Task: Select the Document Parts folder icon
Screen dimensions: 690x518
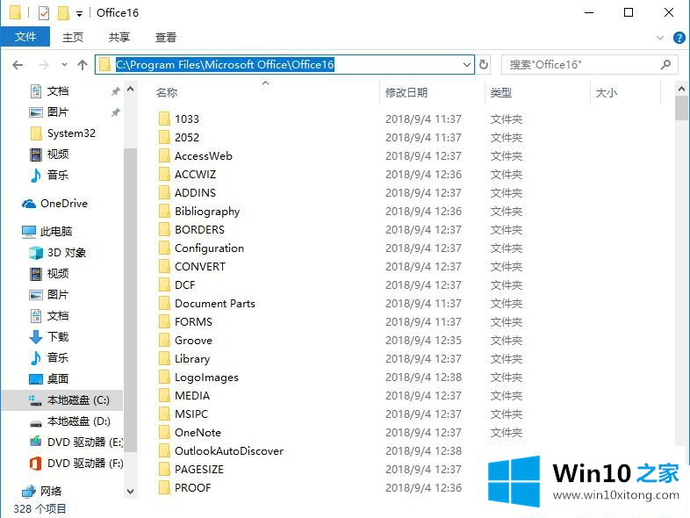Action: (x=164, y=304)
